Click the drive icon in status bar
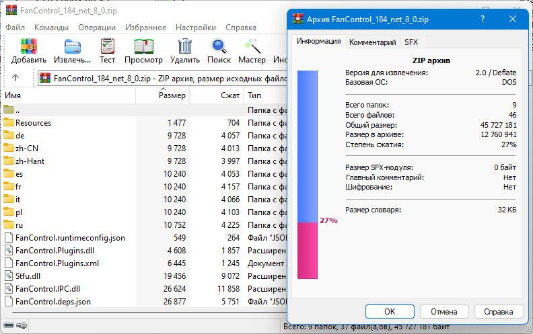Screen dimensions: 533x334 click(9, 325)
